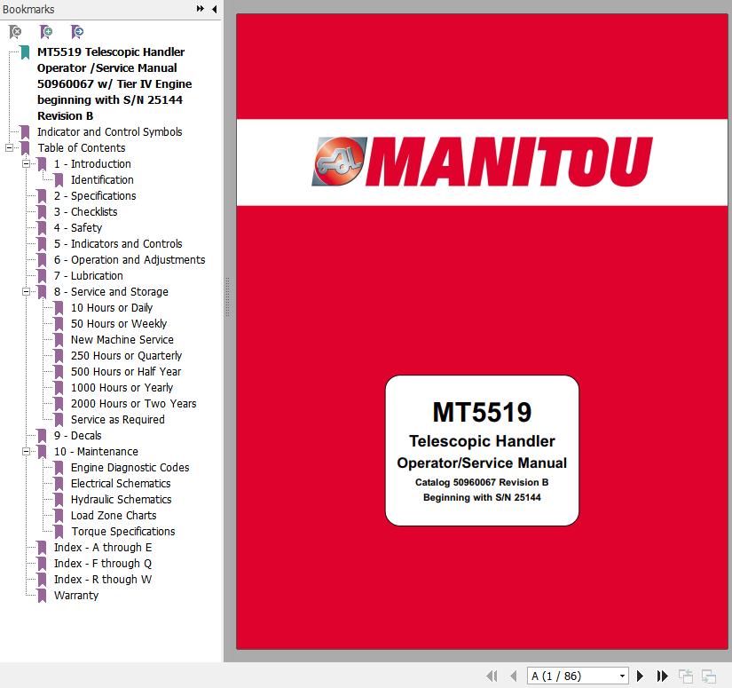
Task: Go to 3 - Checklists bookmark
Action: click(x=85, y=211)
